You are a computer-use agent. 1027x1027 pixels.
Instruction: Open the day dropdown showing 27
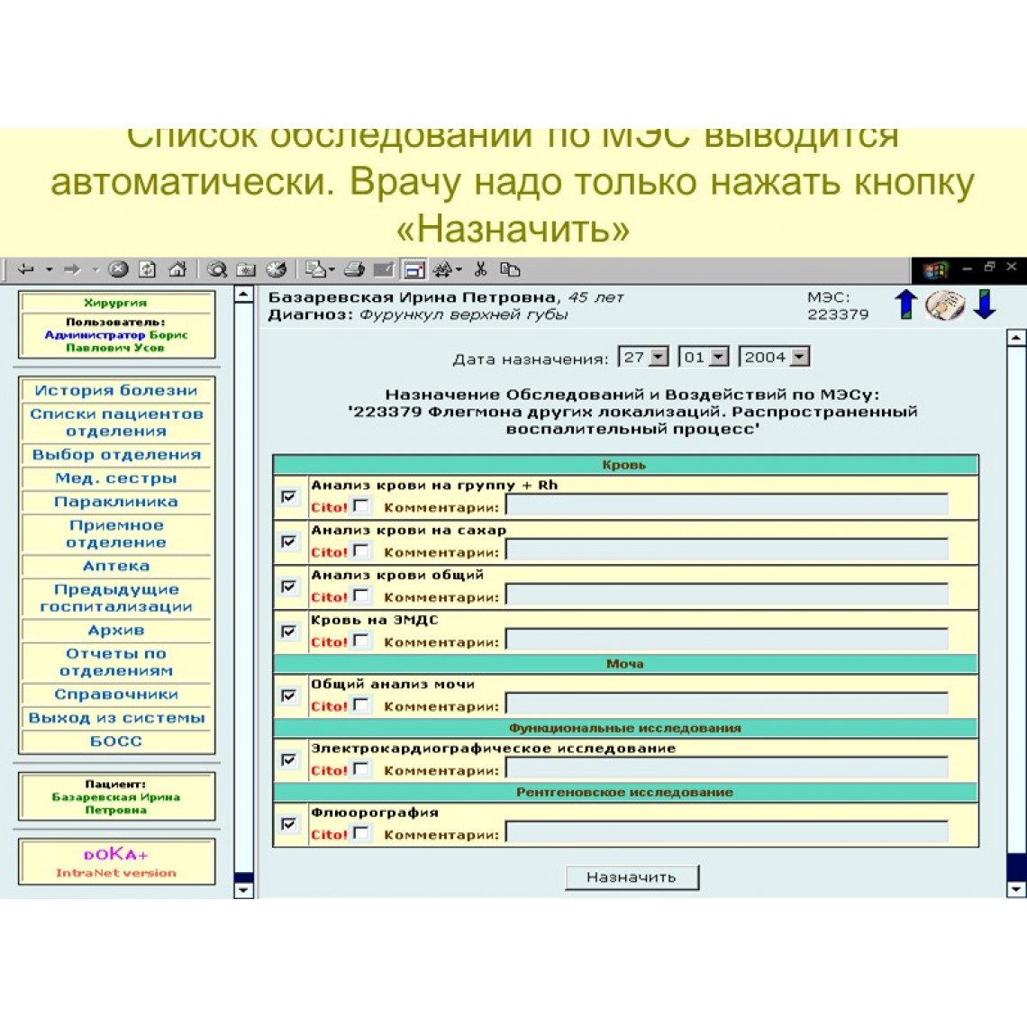659,357
